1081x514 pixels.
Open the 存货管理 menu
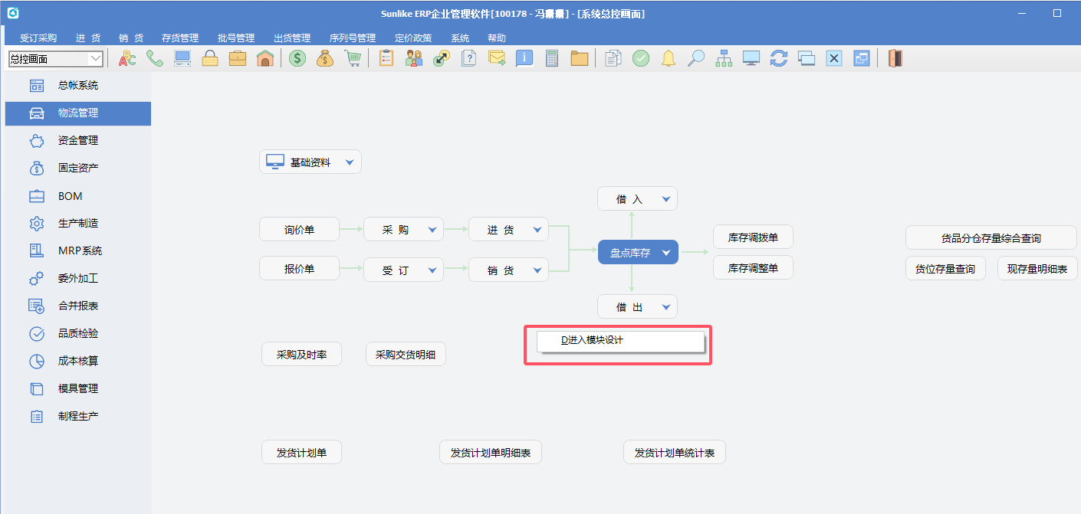pos(180,38)
